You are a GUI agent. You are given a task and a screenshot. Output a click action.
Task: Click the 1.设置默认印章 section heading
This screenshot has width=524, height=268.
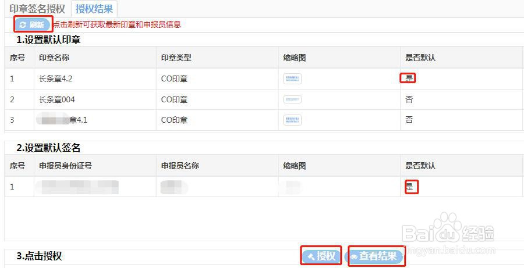coord(49,40)
